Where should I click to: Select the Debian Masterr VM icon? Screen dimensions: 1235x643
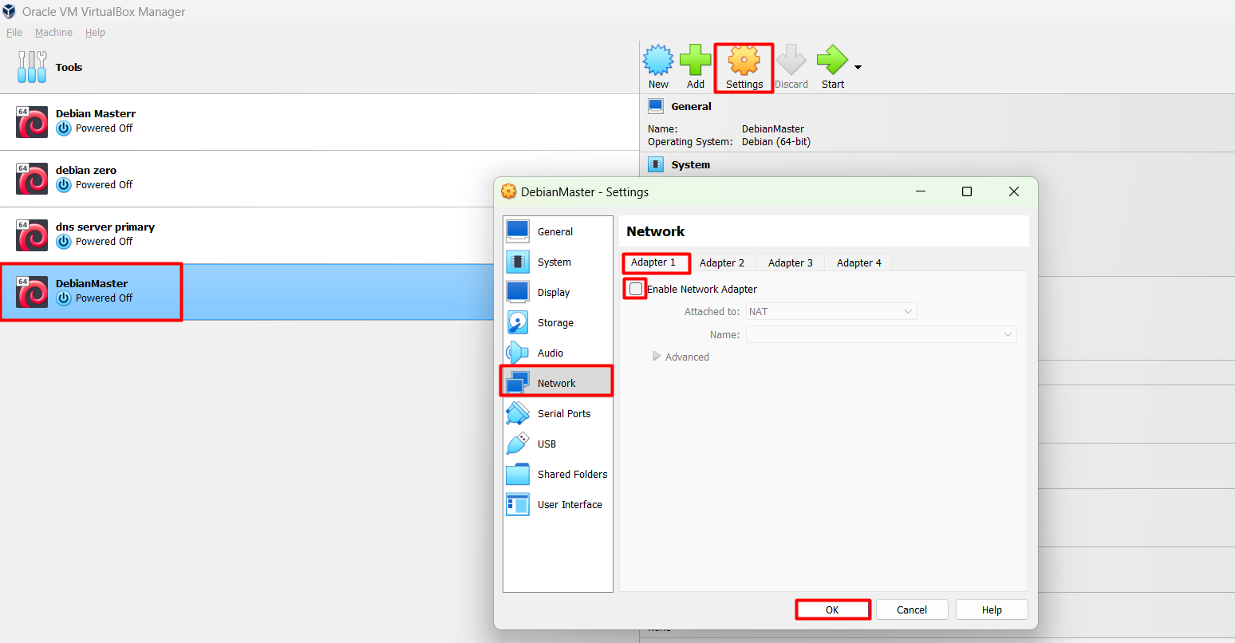[32, 122]
